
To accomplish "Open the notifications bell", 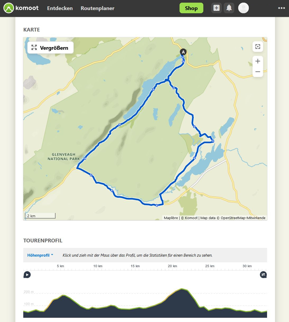I will [229, 8].
